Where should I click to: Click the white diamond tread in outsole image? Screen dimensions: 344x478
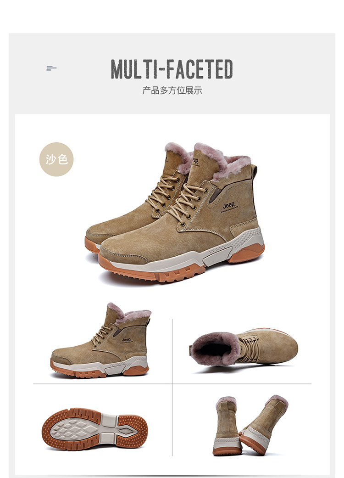tap(74, 429)
